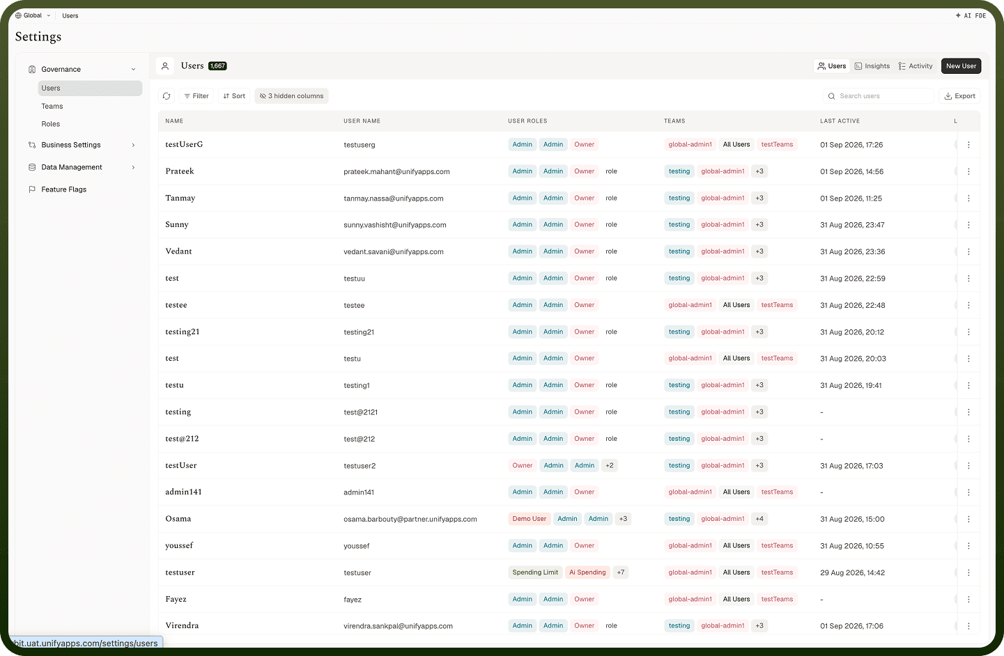The height and width of the screenshot is (656, 1004).
Task: Expand the Business Settings chevron
Action: (134, 145)
